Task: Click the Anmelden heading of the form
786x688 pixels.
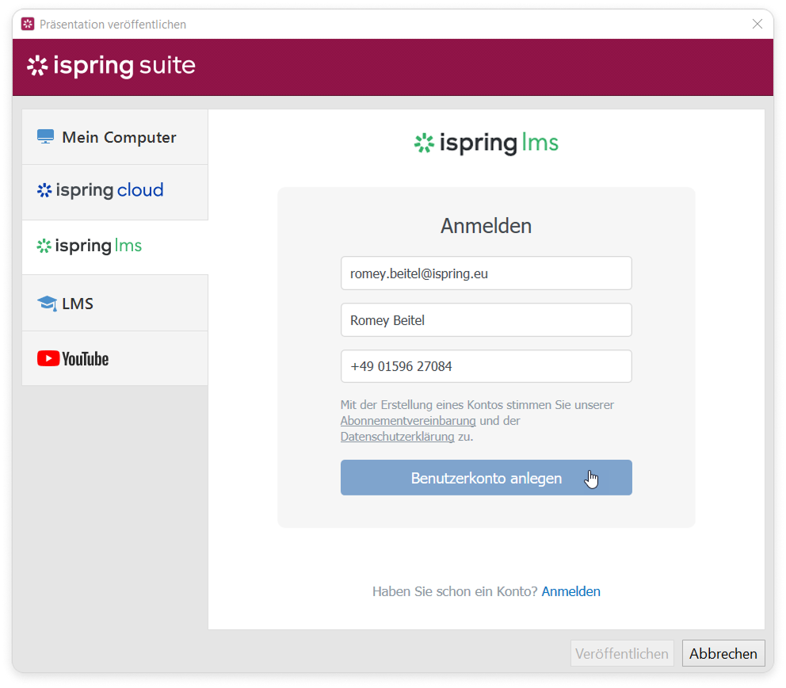Action: 486,226
